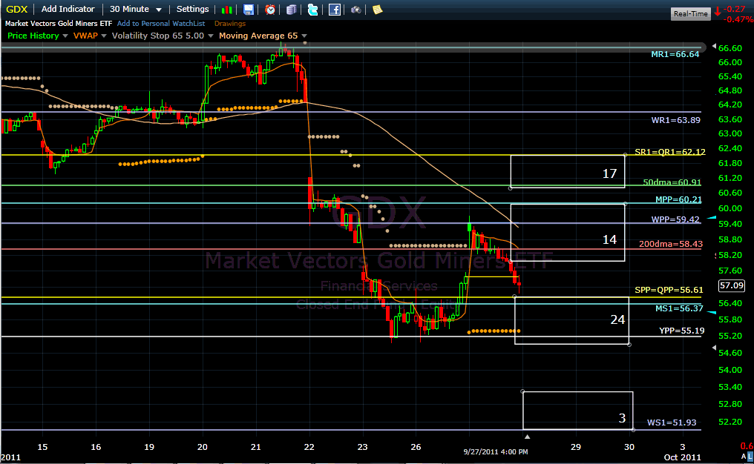Click the GDX ticker symbol
Viewport: 754px width, 464px height.
coord(16,9)
